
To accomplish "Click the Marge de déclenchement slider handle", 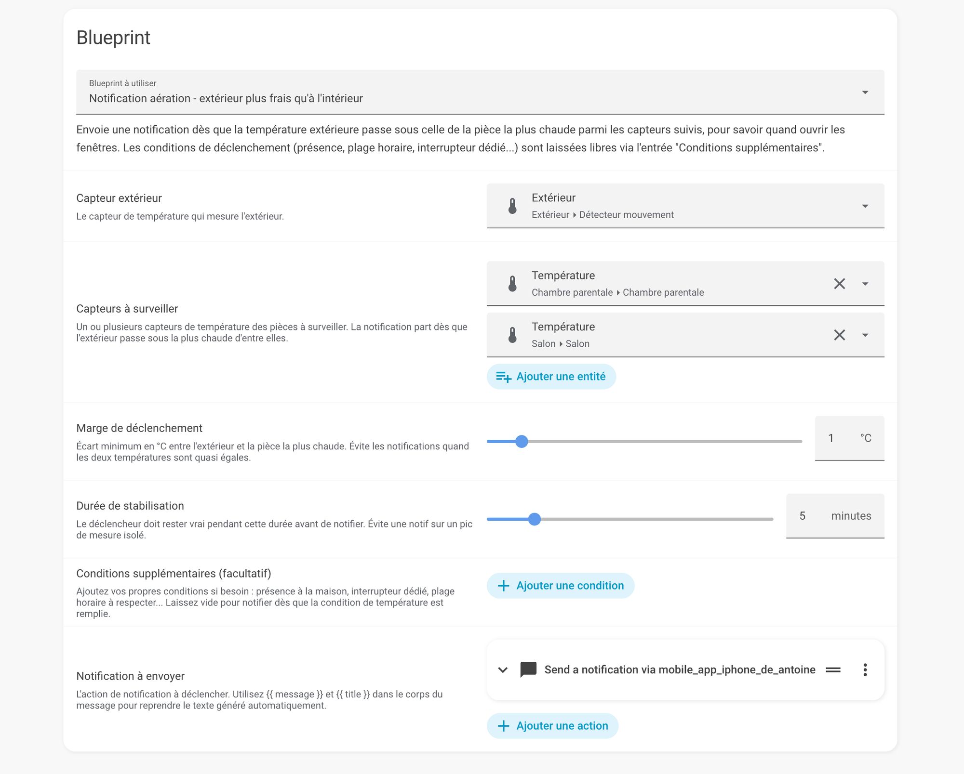I will [522, 441].
